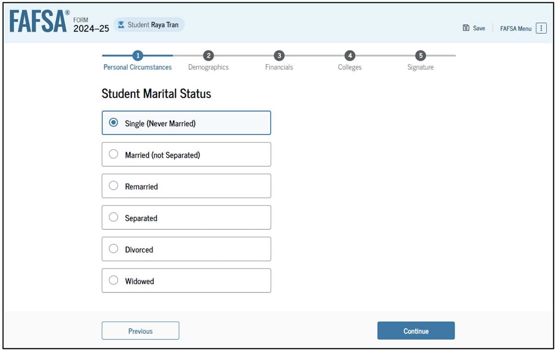This screenshot has height=351, width=557.
Task: Click the Student Raya Tran badge
Action: (x=149, y=25)
